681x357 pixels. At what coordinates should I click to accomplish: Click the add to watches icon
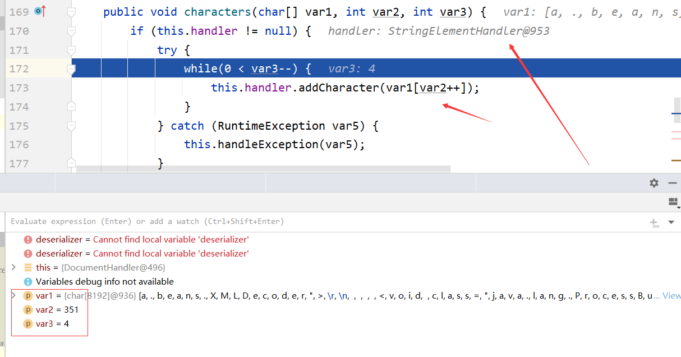coord(654,222)
